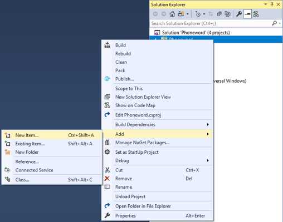Image resolution: width=283 pixels, height=222 pixels.
Task: Click the Collapse All toolbar icon
Action: tap(219, 14)
